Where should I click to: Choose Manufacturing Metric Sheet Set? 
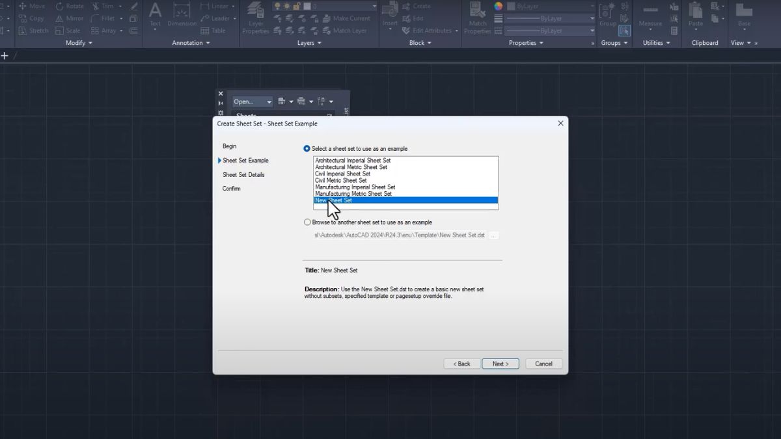[406, 194]
